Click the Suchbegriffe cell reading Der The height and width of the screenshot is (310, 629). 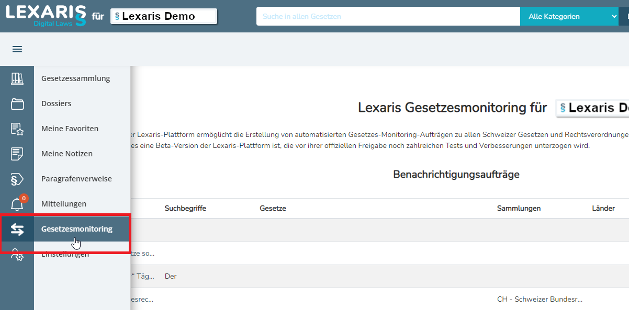tap(171, 276)
